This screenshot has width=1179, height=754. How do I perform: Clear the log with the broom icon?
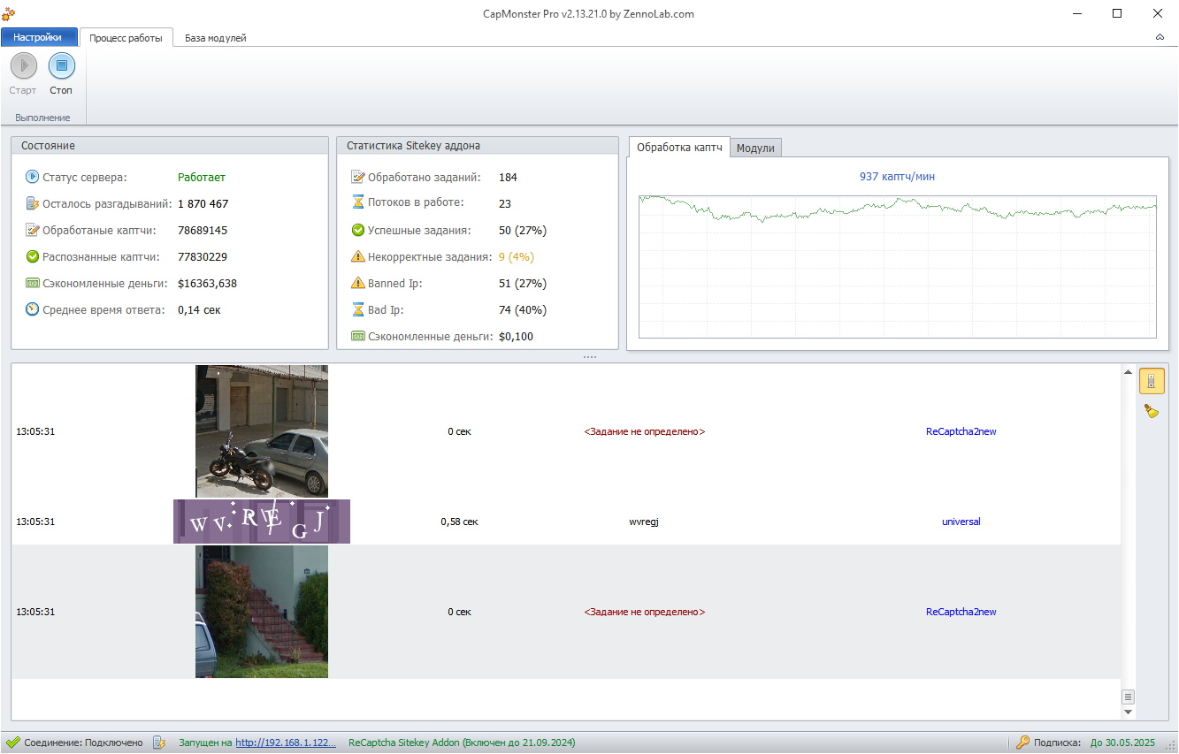coord(1151,411)
